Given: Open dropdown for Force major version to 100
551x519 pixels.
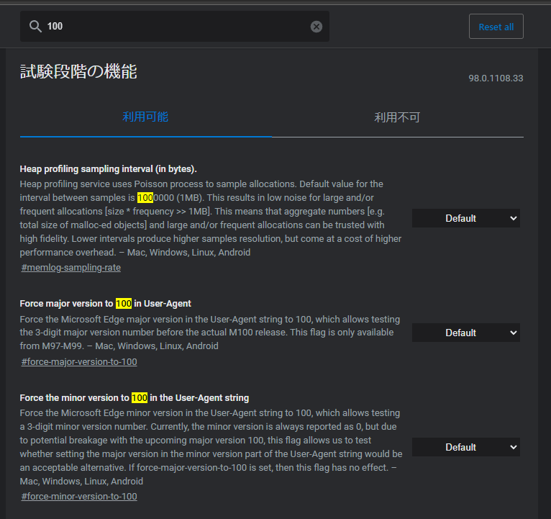Looking at the screenshot, I should click(466, 333).
